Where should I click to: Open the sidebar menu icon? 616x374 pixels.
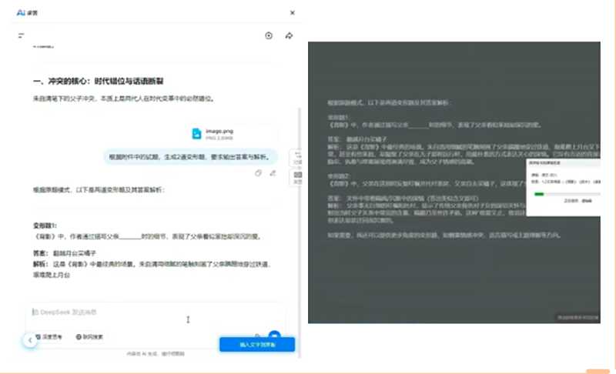pyautogui.click(x=22, y=35)
